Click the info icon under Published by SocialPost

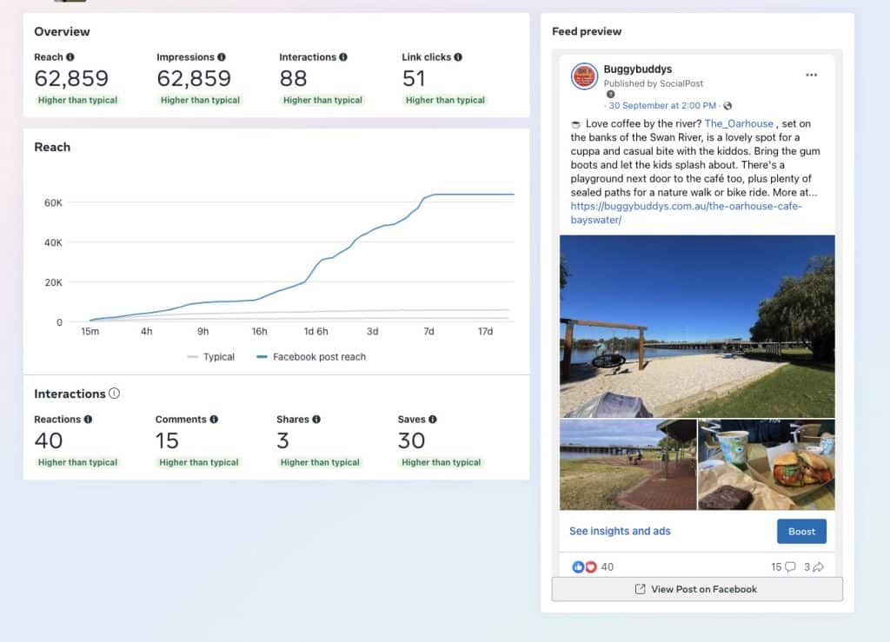click(x=611, y=94)
